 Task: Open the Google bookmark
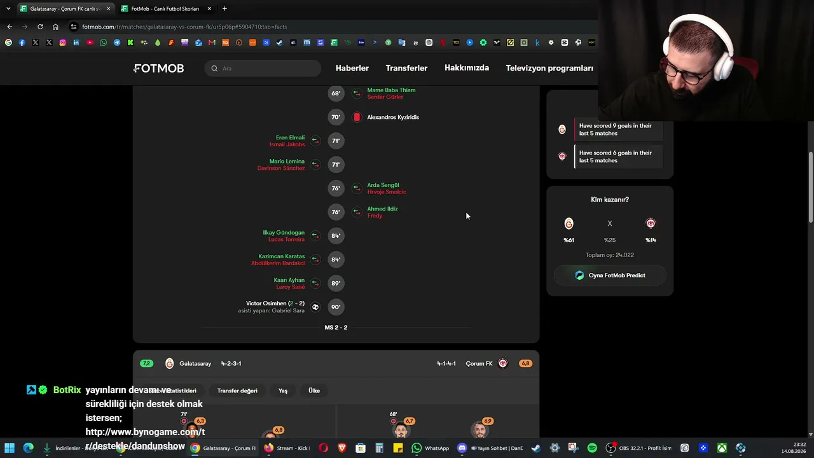(x=8, y=43)
